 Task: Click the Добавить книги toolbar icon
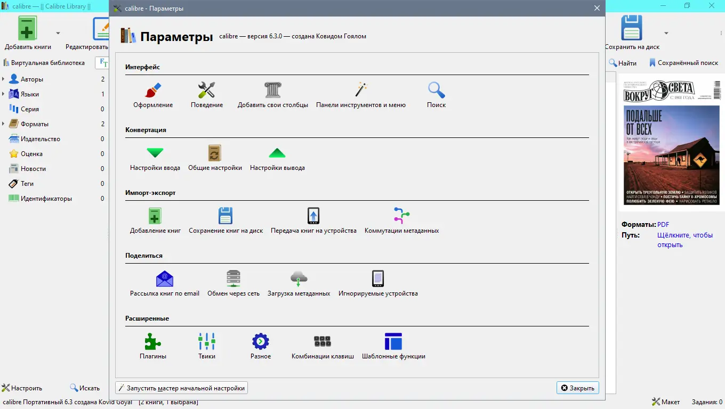(28, 33)
